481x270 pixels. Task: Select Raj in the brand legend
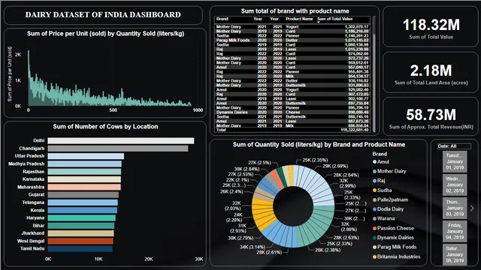pyautogui.click(x=379, y=181)
